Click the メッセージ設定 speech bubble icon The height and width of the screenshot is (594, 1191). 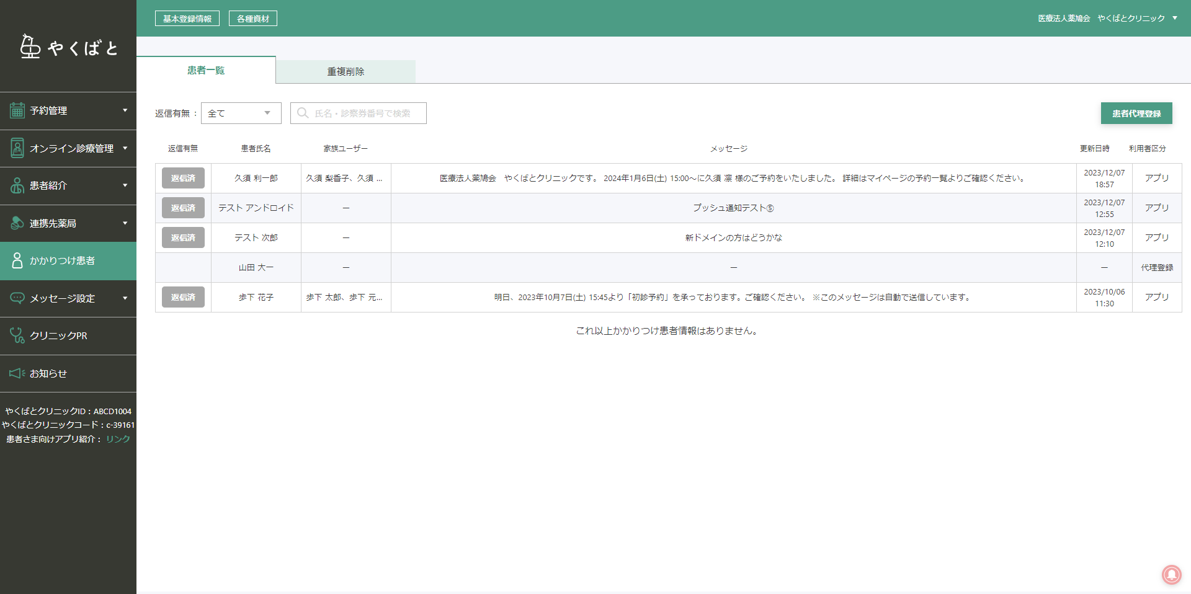[x=17, y=298]
